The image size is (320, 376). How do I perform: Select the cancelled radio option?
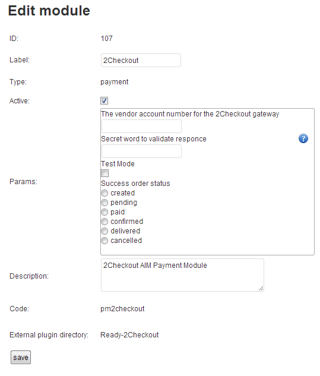click(x=104, y=241)
